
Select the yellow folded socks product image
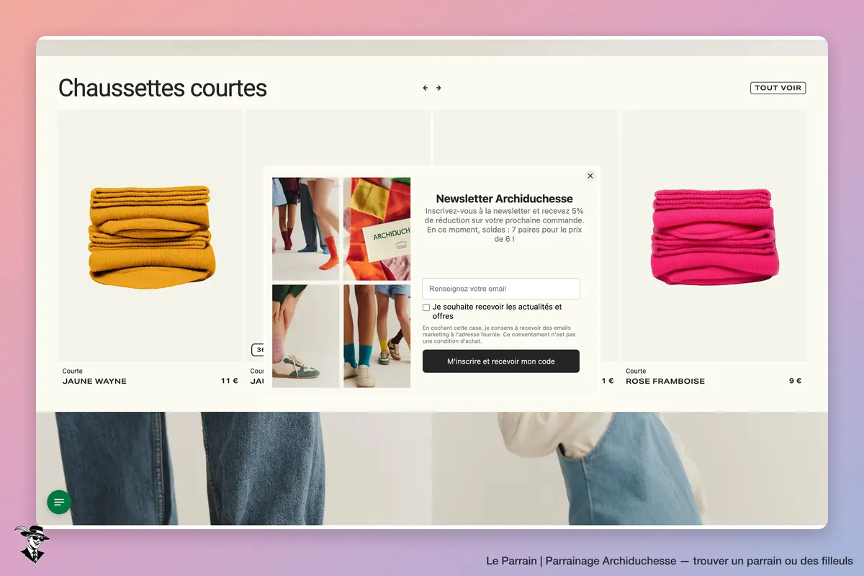pos(150,236)
